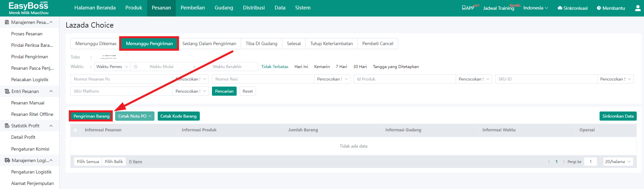
Task: Collapse the Entri Pesanan section
Action: pos(51,91)
